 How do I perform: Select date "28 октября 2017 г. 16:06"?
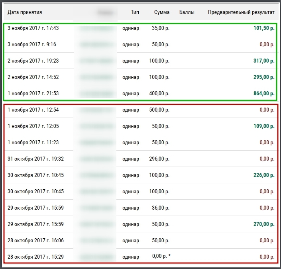coord(35,240)
